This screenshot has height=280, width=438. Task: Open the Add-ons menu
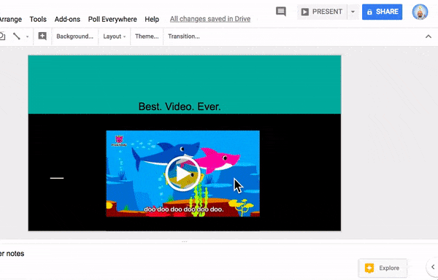tap(67, 19)
